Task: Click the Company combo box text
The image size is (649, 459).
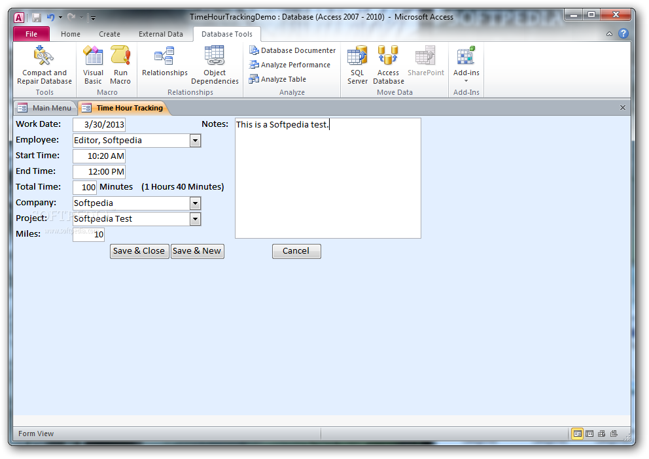Action: [x=132, y=203]
